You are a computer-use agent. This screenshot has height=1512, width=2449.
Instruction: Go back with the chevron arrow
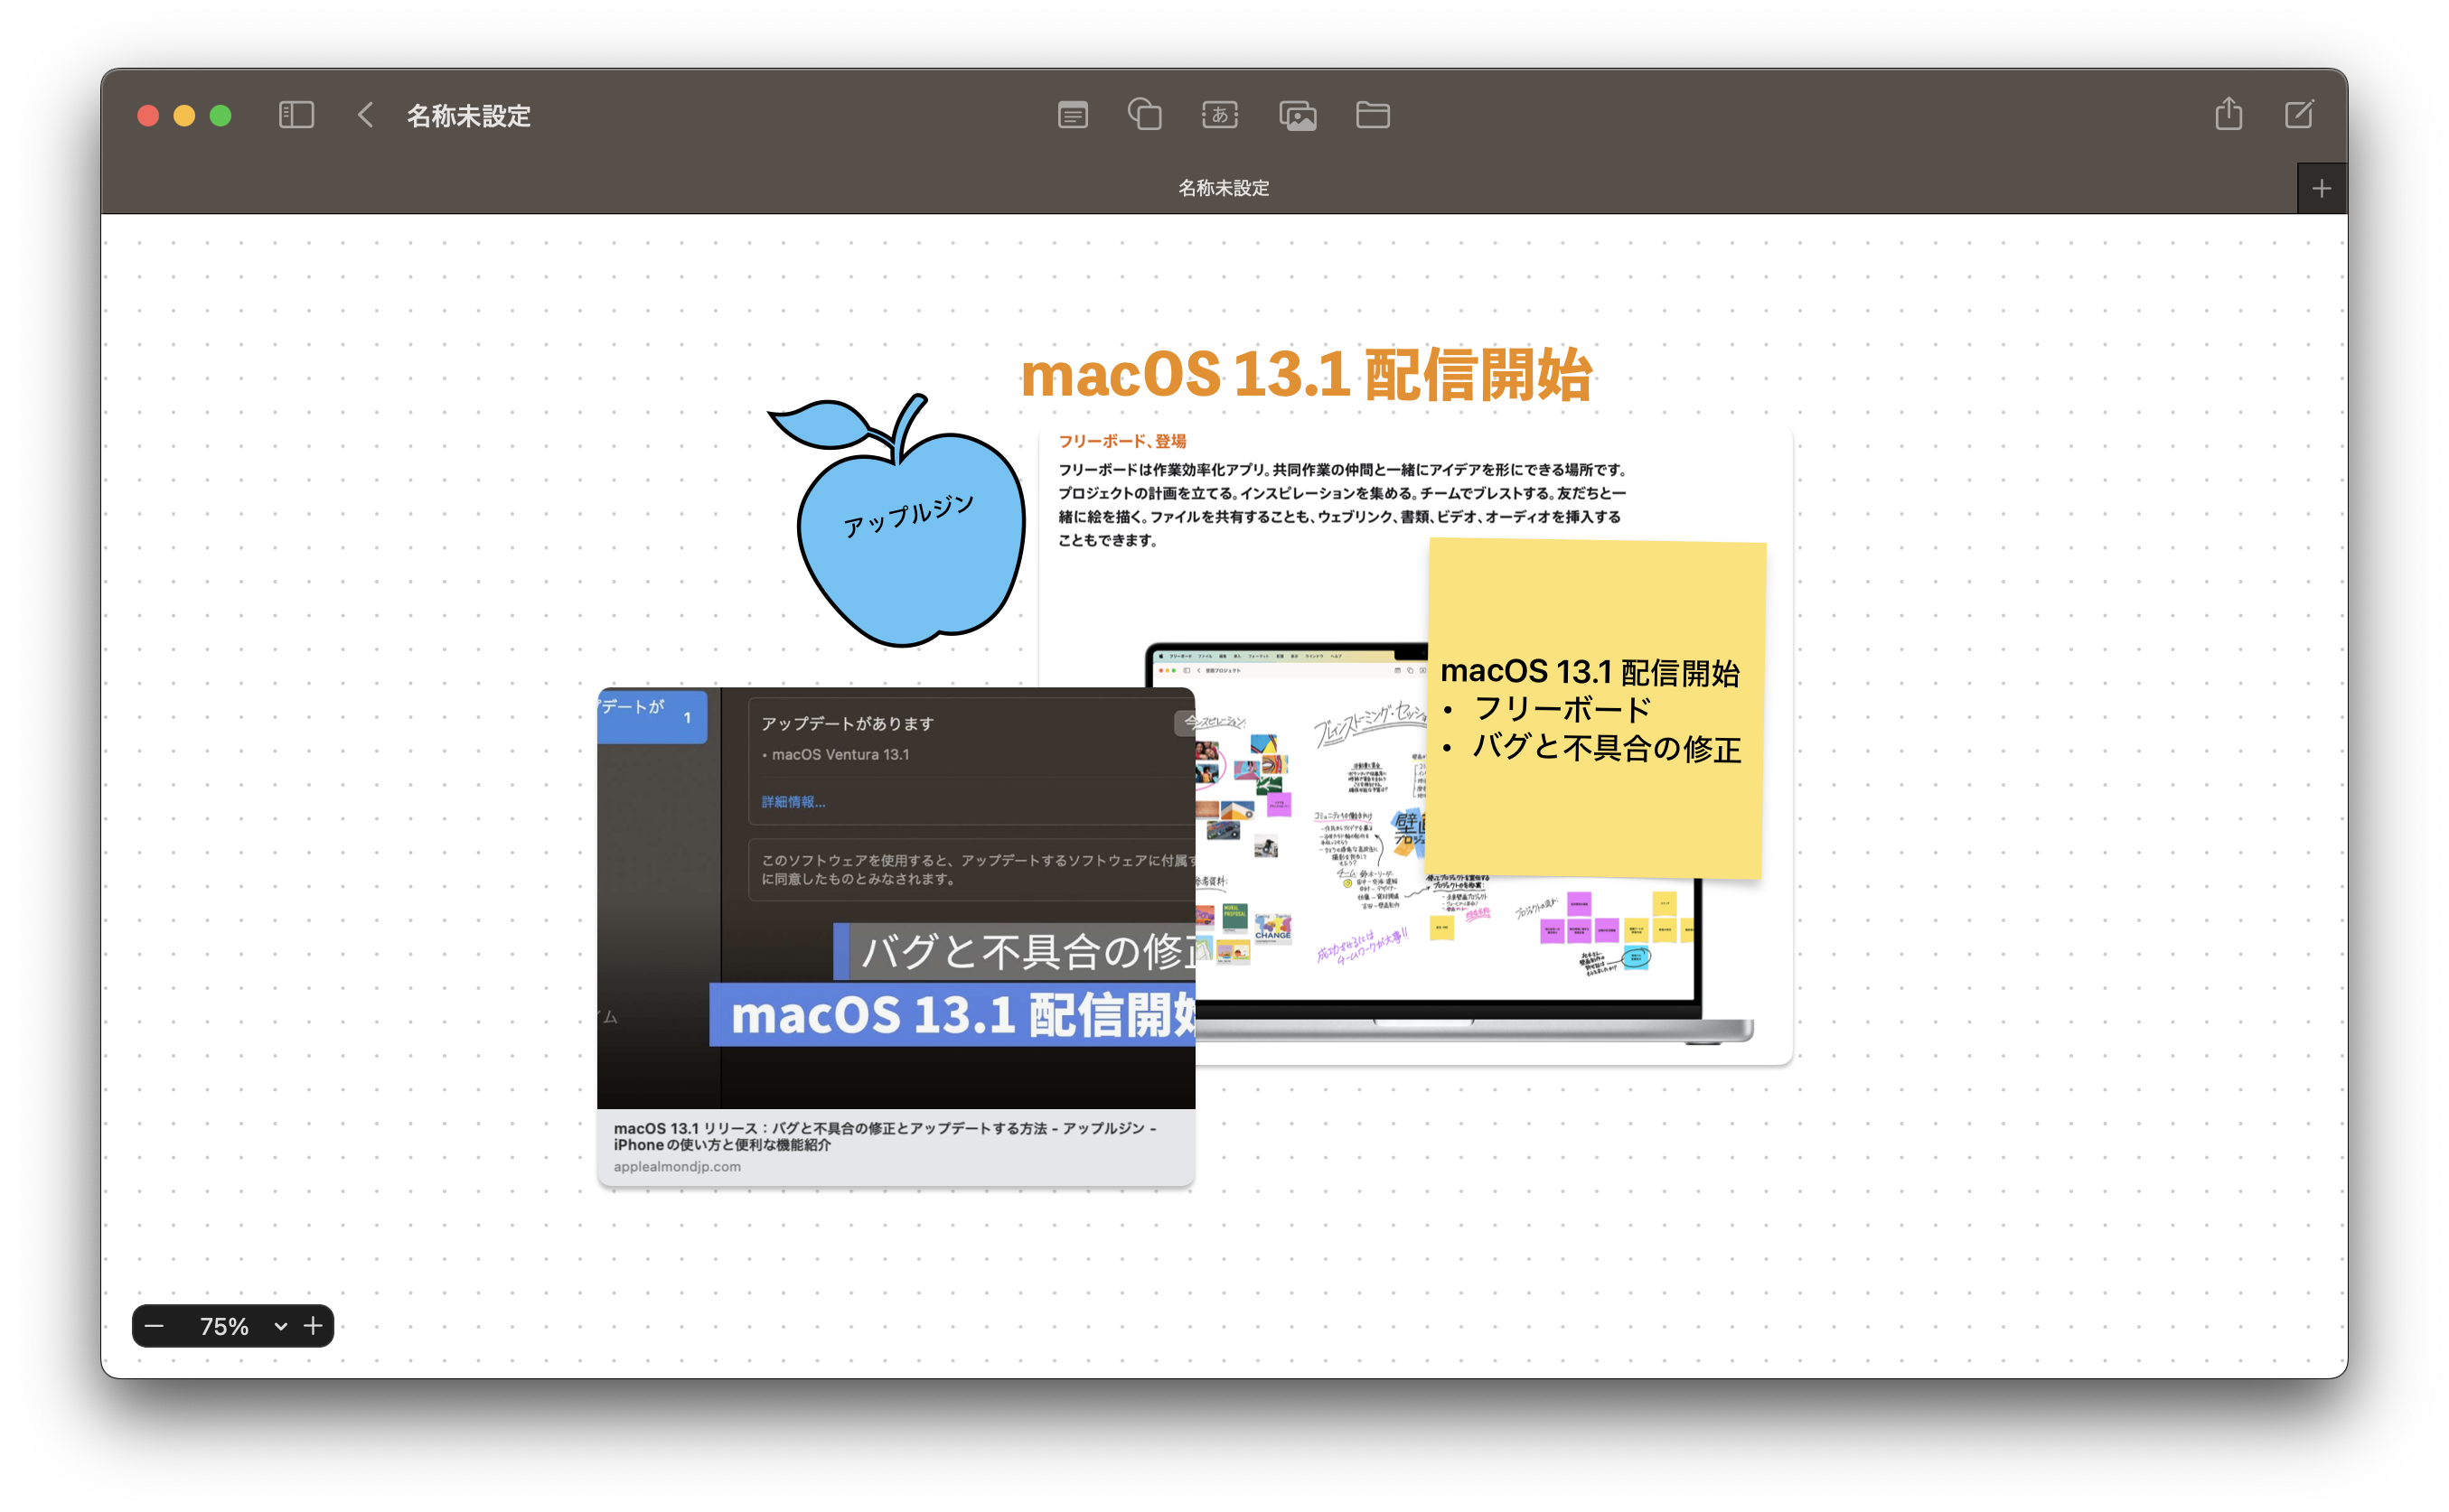click(x=366, y=115)
